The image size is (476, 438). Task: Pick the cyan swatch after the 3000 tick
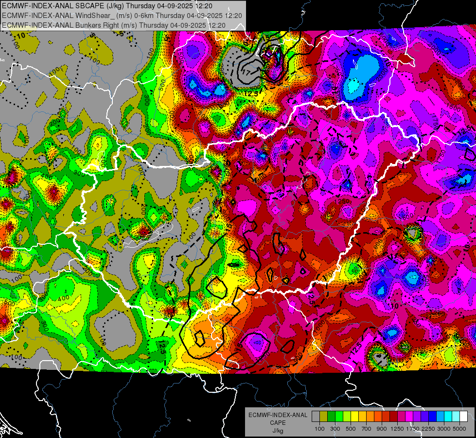tap(448, 417)
